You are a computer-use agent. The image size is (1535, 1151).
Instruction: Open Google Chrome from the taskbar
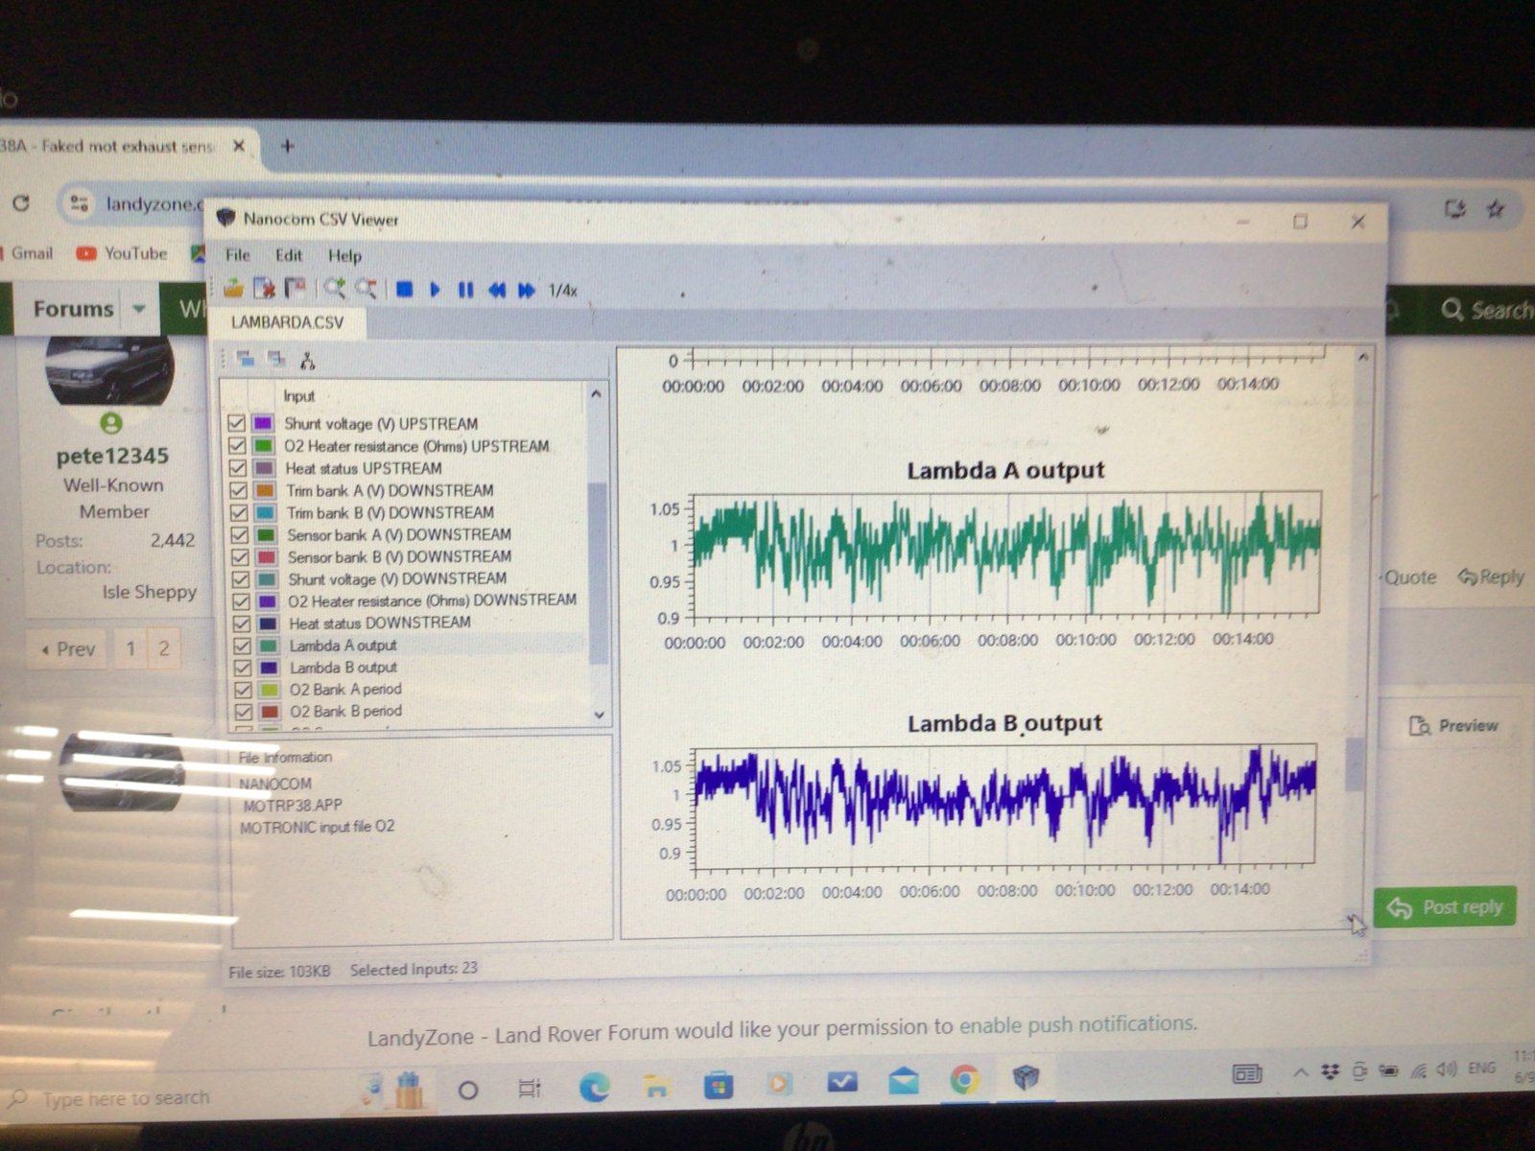coord(965,1081)
